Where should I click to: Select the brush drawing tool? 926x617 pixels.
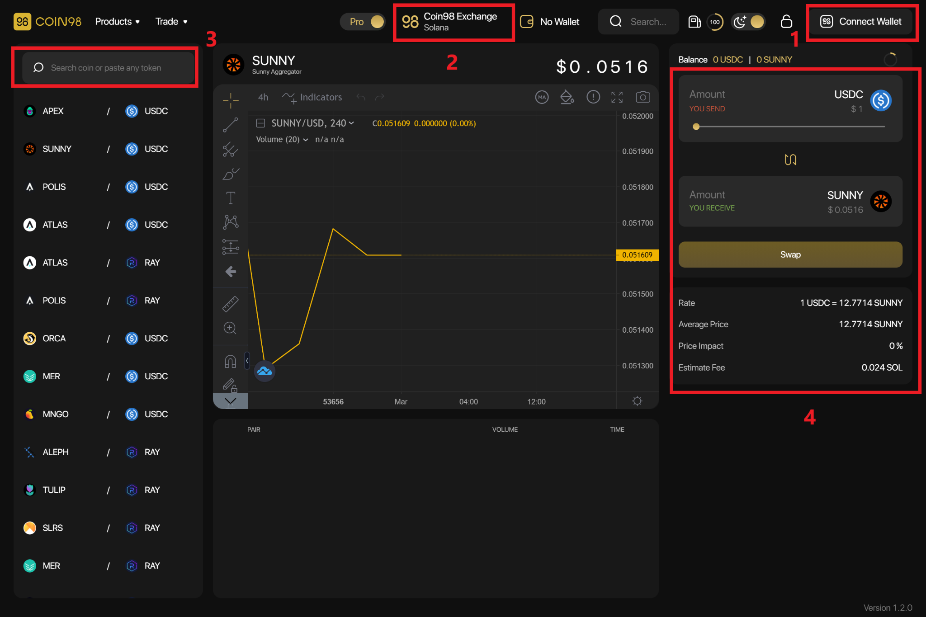[231, 174]
